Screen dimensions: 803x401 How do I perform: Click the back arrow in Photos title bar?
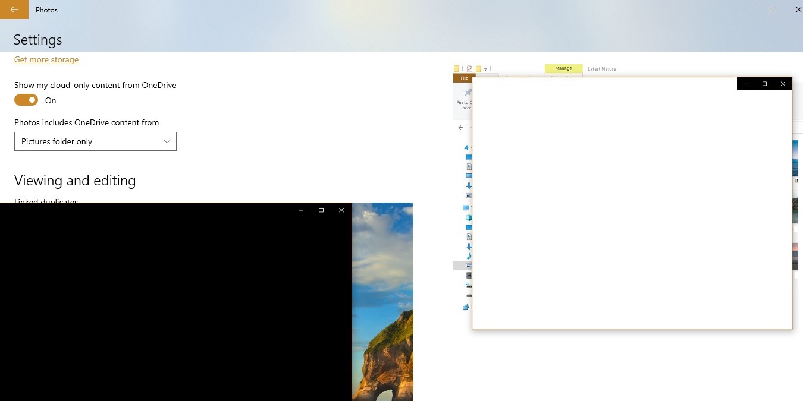13,10
